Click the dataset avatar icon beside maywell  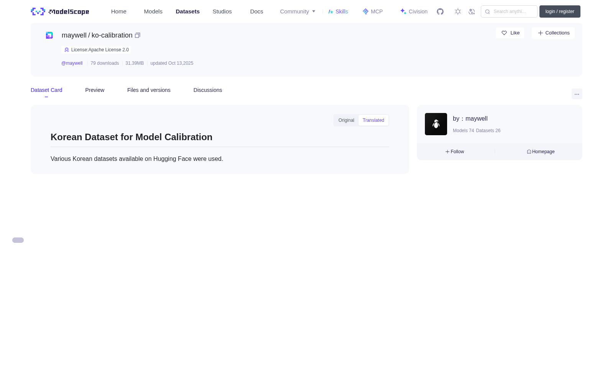coord(49,35)
